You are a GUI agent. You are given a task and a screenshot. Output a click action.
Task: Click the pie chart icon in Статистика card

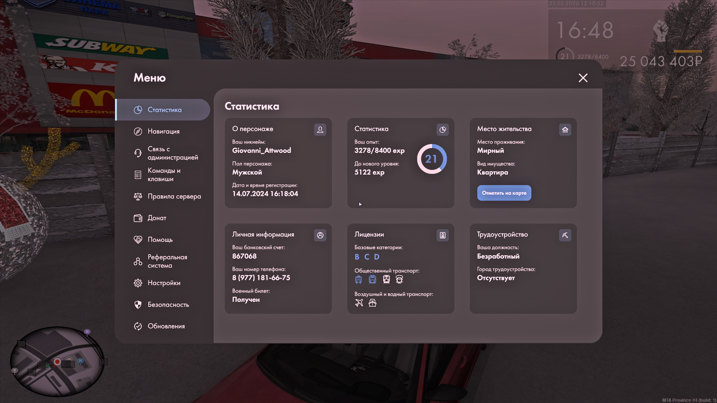point(443,129)
